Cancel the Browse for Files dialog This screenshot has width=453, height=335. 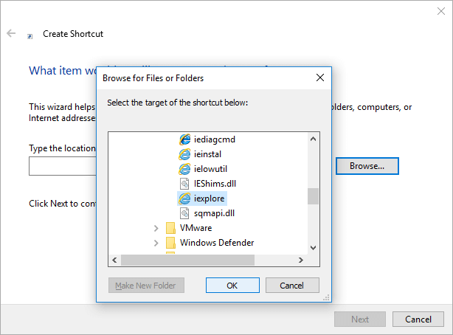[292, 286]
